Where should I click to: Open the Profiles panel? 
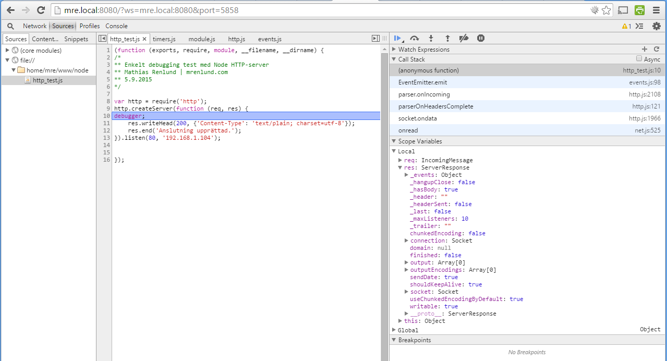click(x=90, y=26)
